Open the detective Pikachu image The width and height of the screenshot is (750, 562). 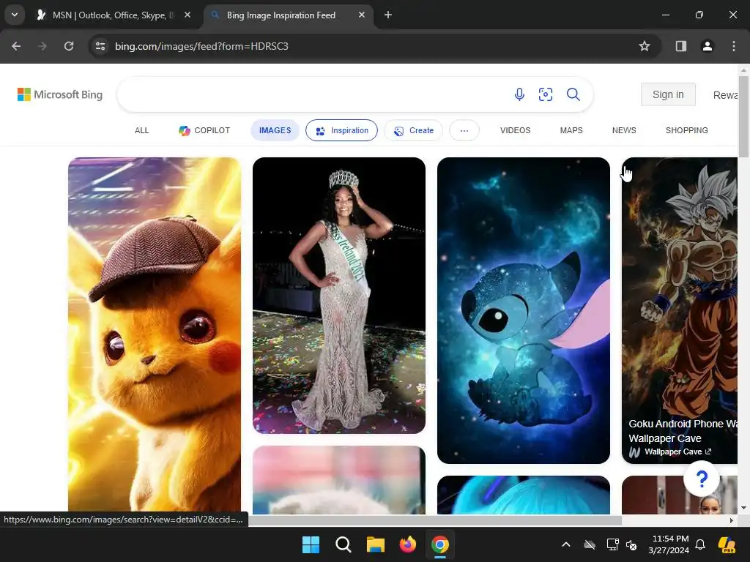155,334
